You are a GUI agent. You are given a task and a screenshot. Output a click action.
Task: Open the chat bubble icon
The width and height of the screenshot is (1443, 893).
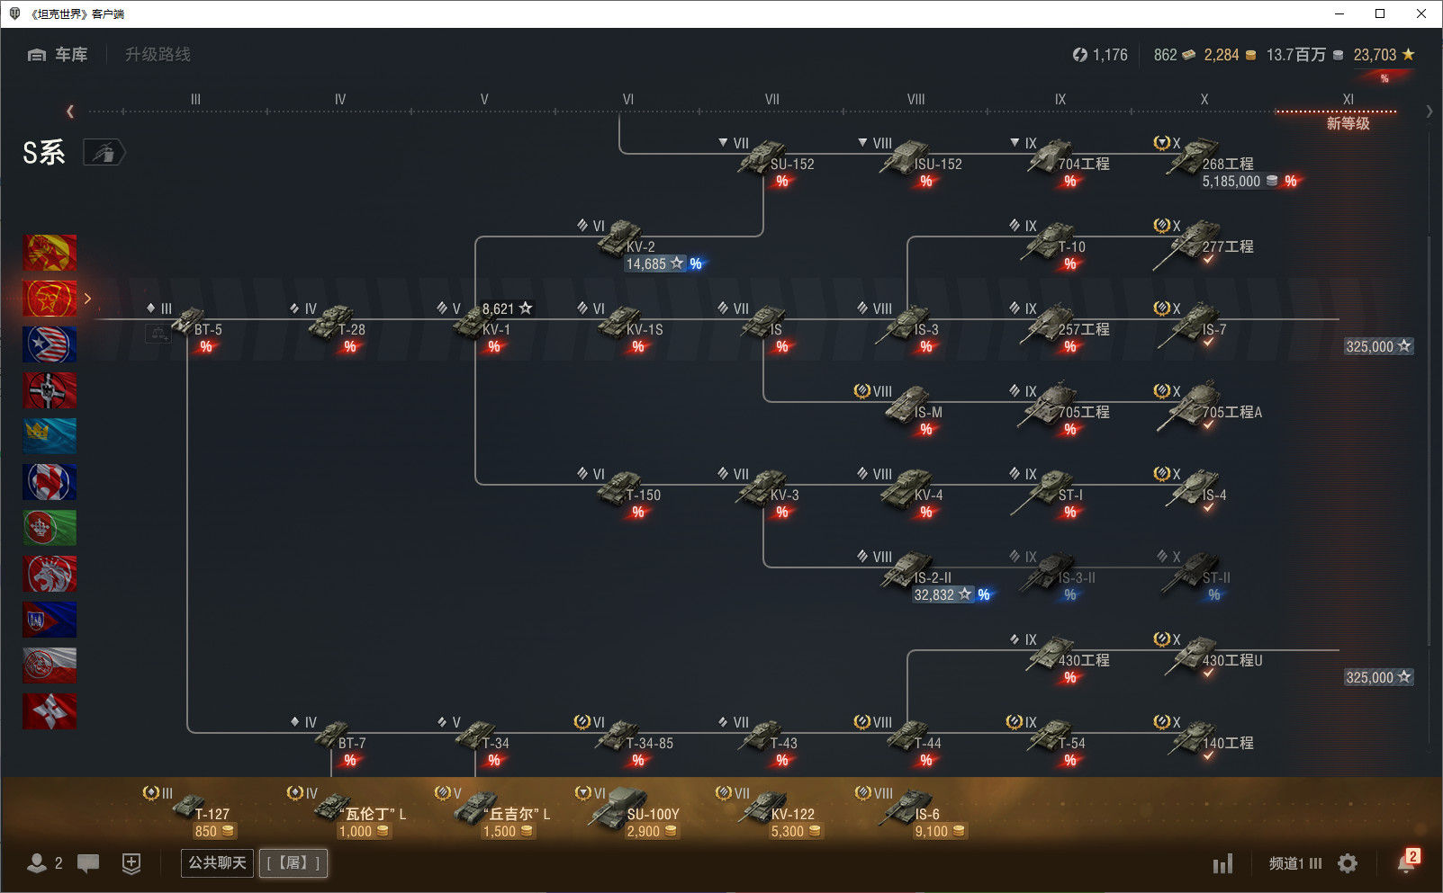(x=88, y=863)
